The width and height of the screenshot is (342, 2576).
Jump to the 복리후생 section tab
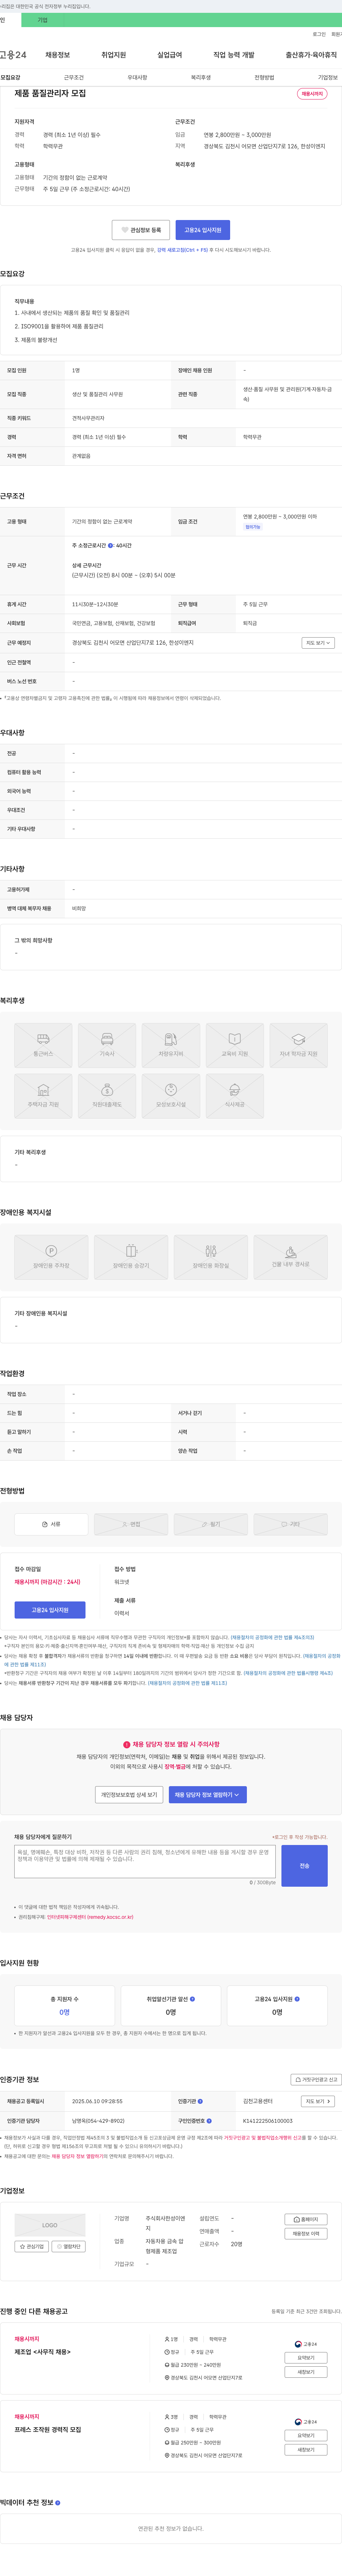[201, 77]
